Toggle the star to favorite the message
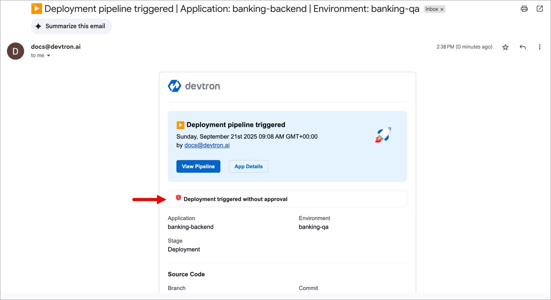This screenshot has width=551, height=300. tap(506, 47)
